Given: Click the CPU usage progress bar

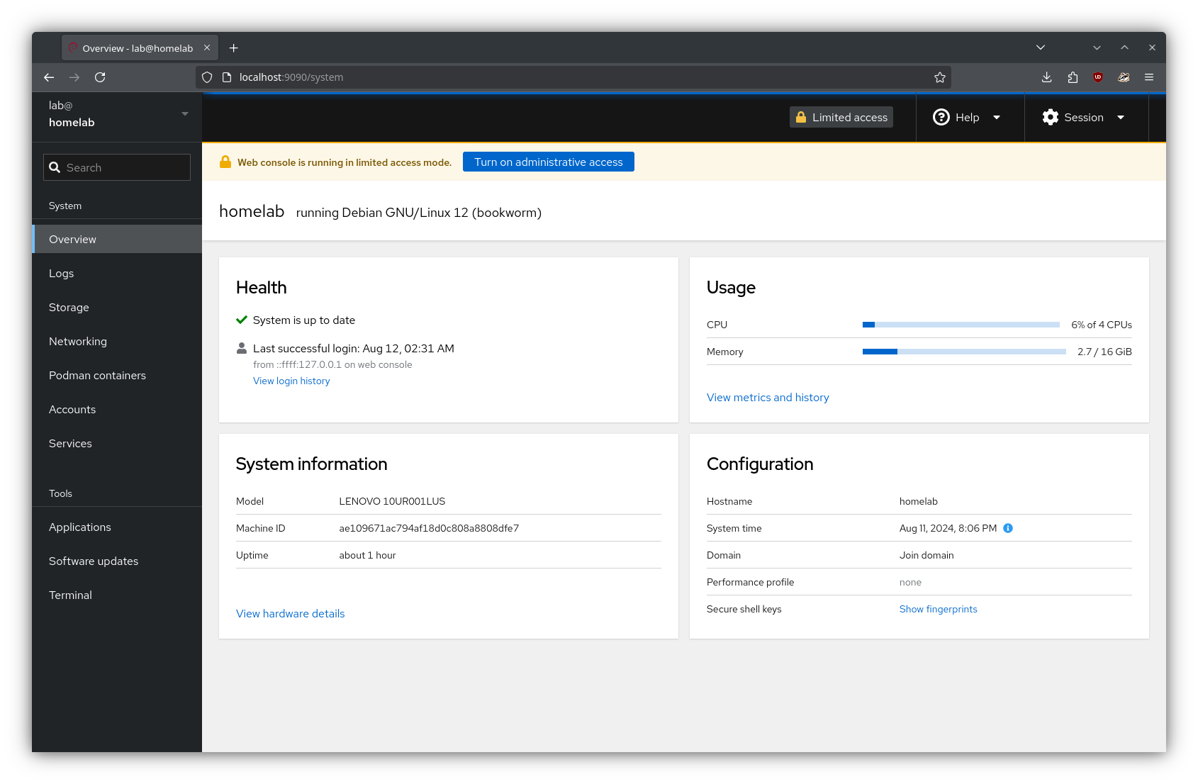Looking at the screenshot, I should [961, 325].
